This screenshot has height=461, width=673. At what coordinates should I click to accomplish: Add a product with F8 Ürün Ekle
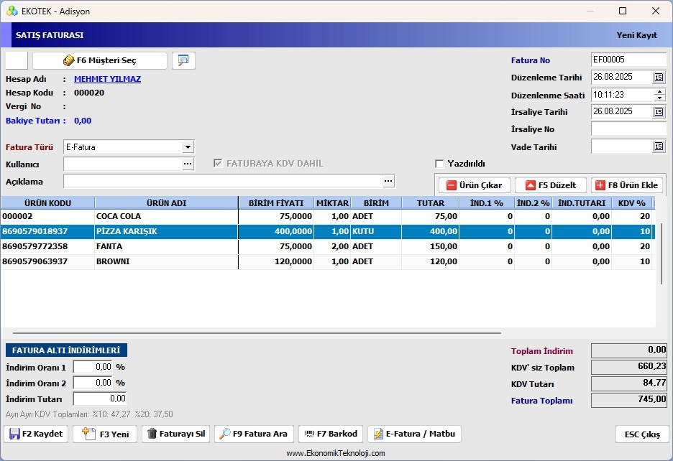tap(627, 185)
